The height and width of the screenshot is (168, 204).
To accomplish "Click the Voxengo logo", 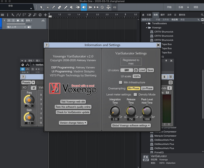I will click(x=73, y=89).
